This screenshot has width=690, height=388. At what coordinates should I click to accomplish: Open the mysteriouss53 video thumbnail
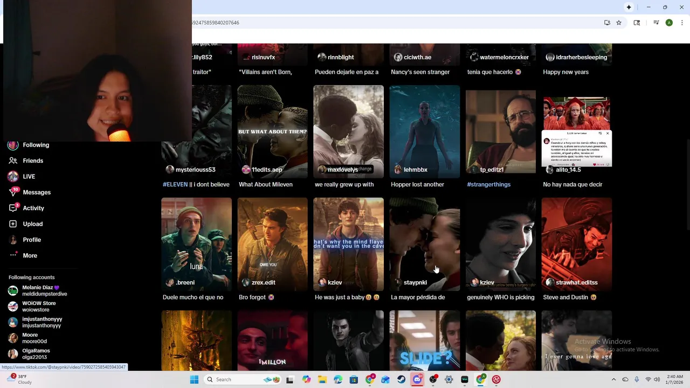[x=197, y=131]
